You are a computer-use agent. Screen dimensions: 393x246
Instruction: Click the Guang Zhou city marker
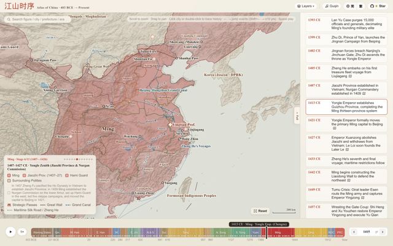pyautogui.click(x=133, y=193)
